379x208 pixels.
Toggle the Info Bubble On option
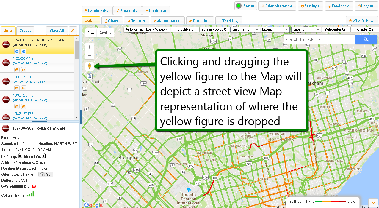pos(184,30)
